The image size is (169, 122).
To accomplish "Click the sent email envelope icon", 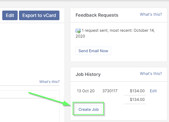I will [x=78, y=31].
